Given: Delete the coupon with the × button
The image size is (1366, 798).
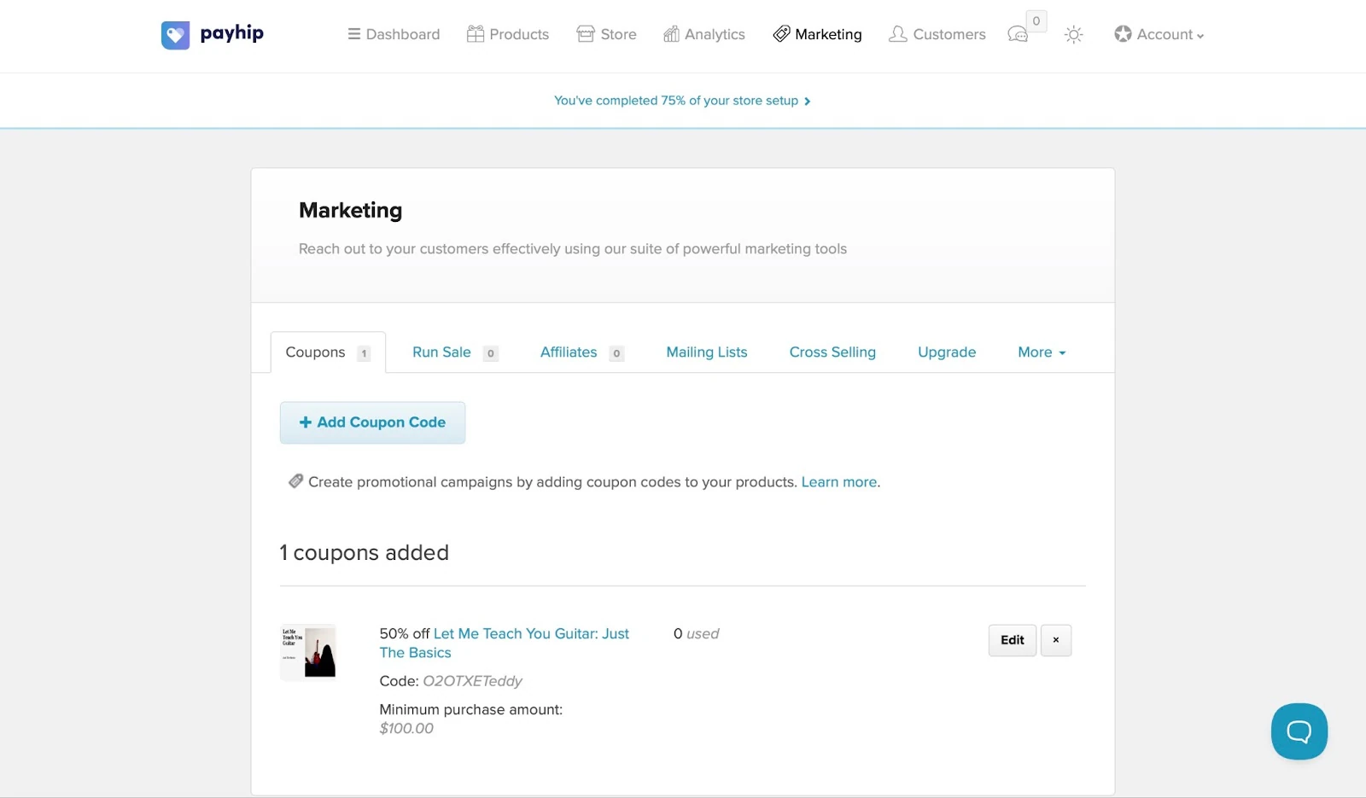Looking at the screenshot, I should (x=1056, y=640).
